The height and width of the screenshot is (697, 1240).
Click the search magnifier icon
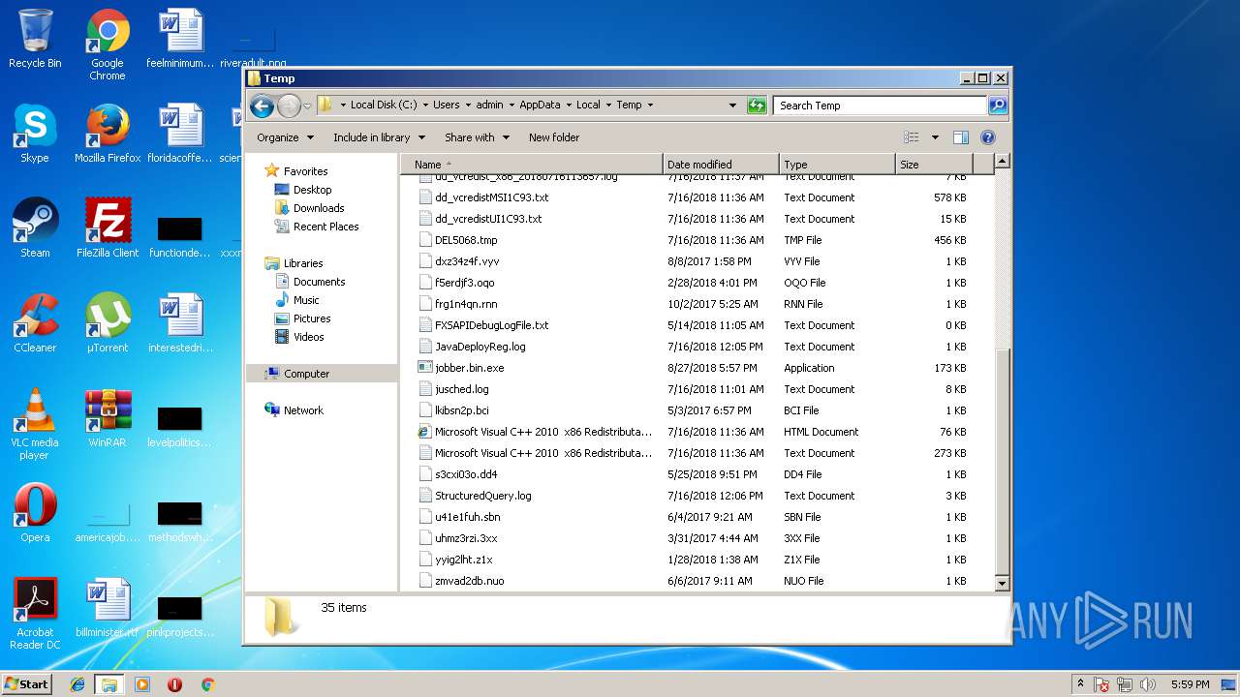(997, 106)
